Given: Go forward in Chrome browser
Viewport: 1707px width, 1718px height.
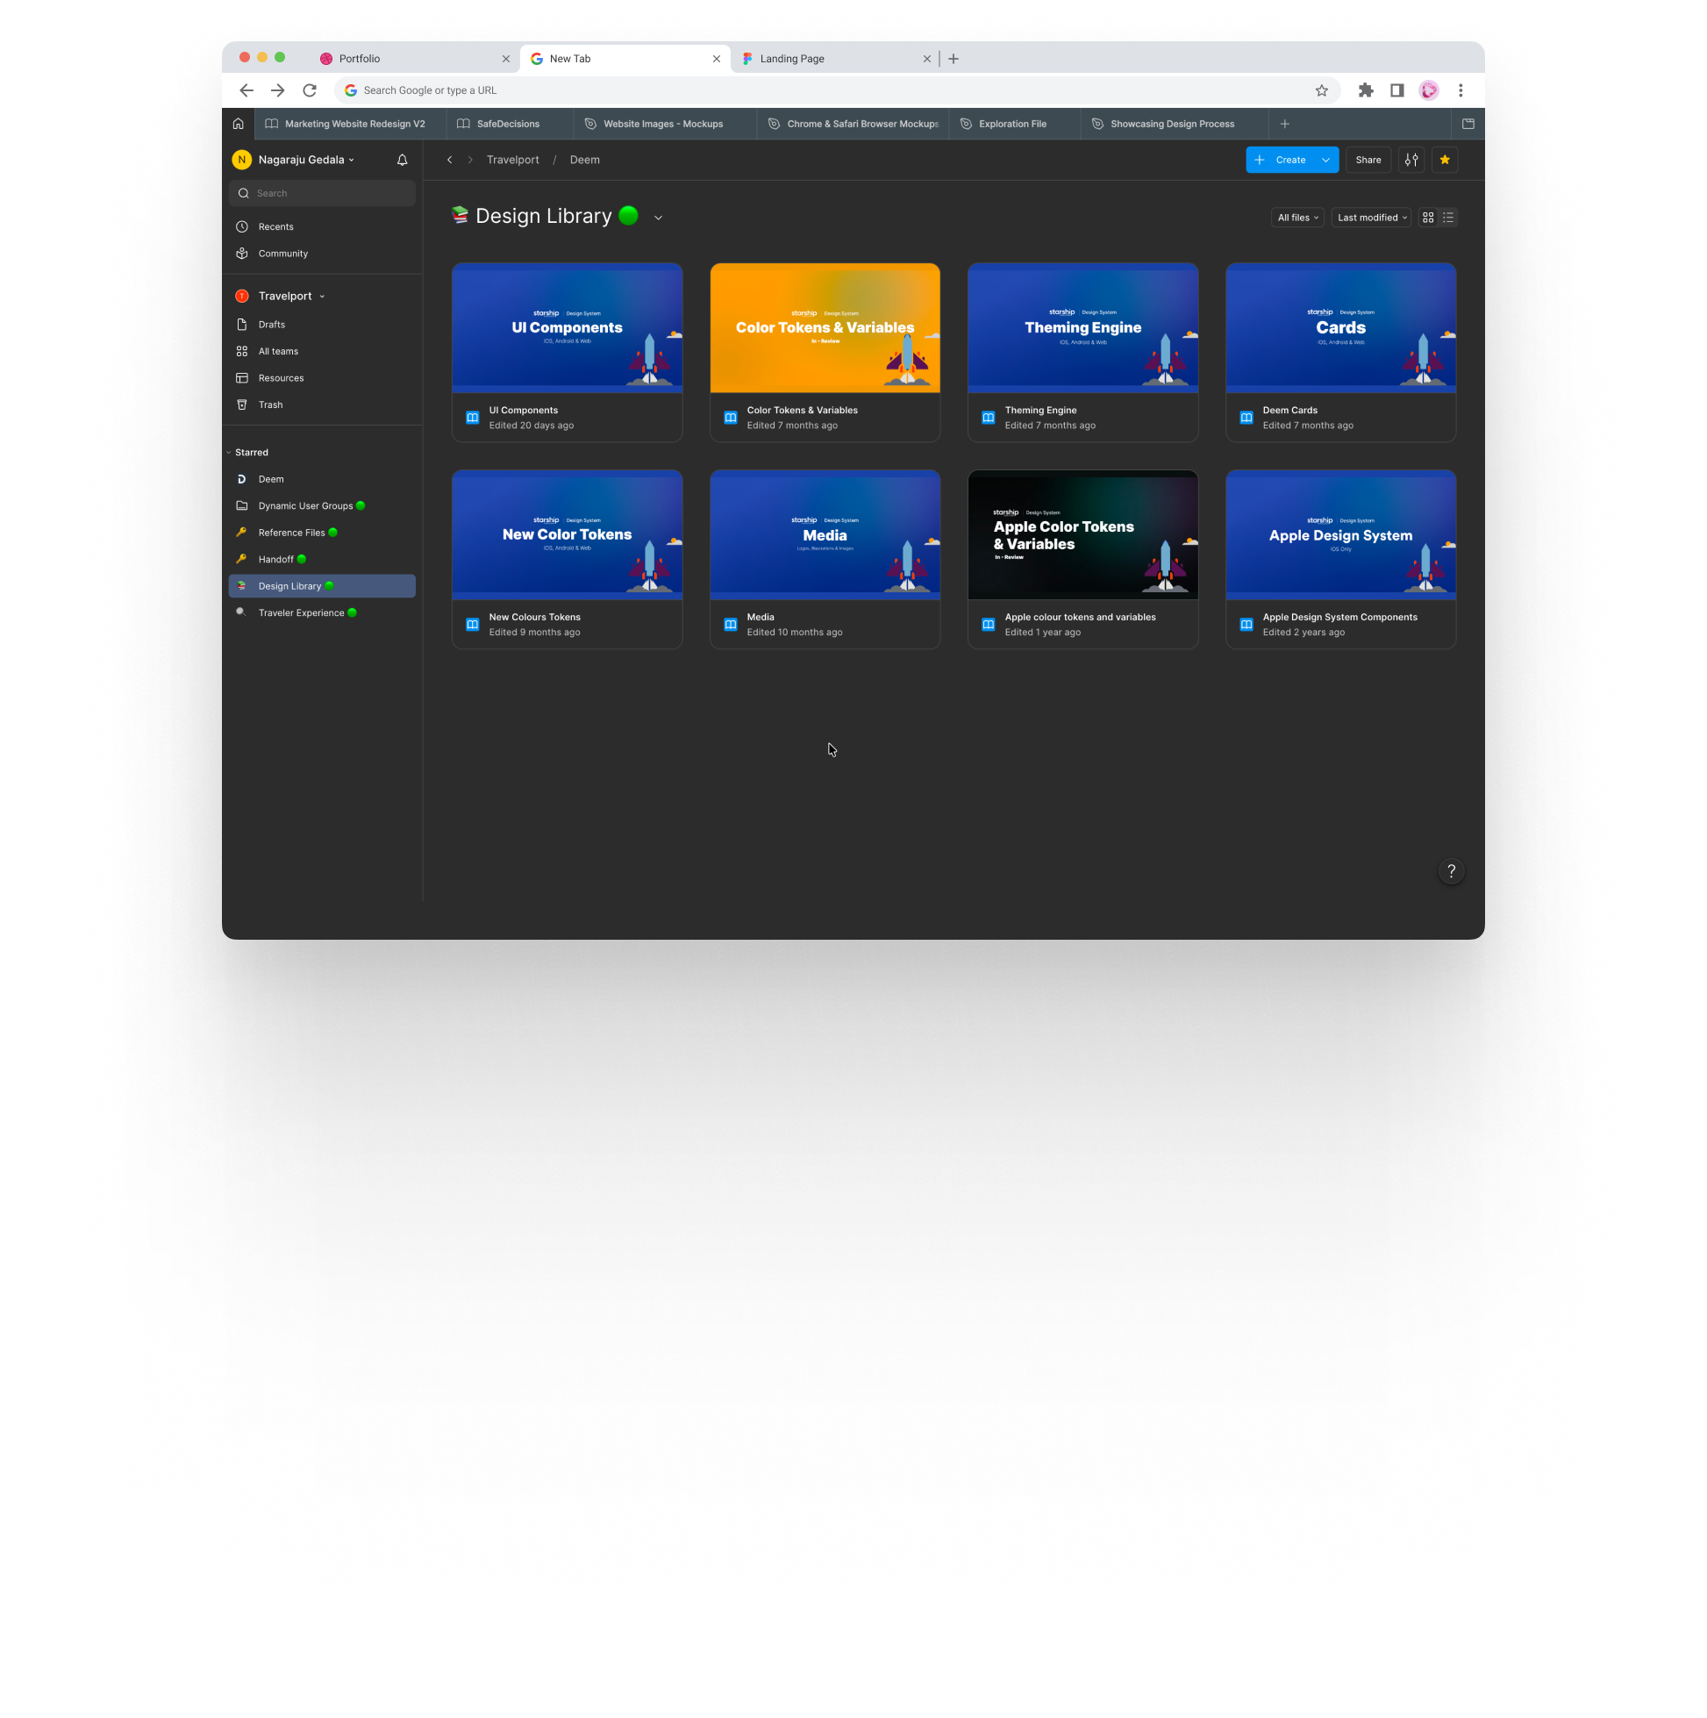Looking at the screenshot, I should 277,90.
